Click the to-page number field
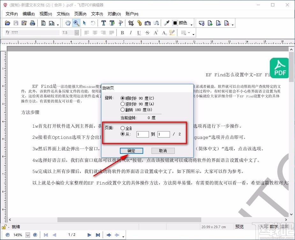 pos(164,134)
